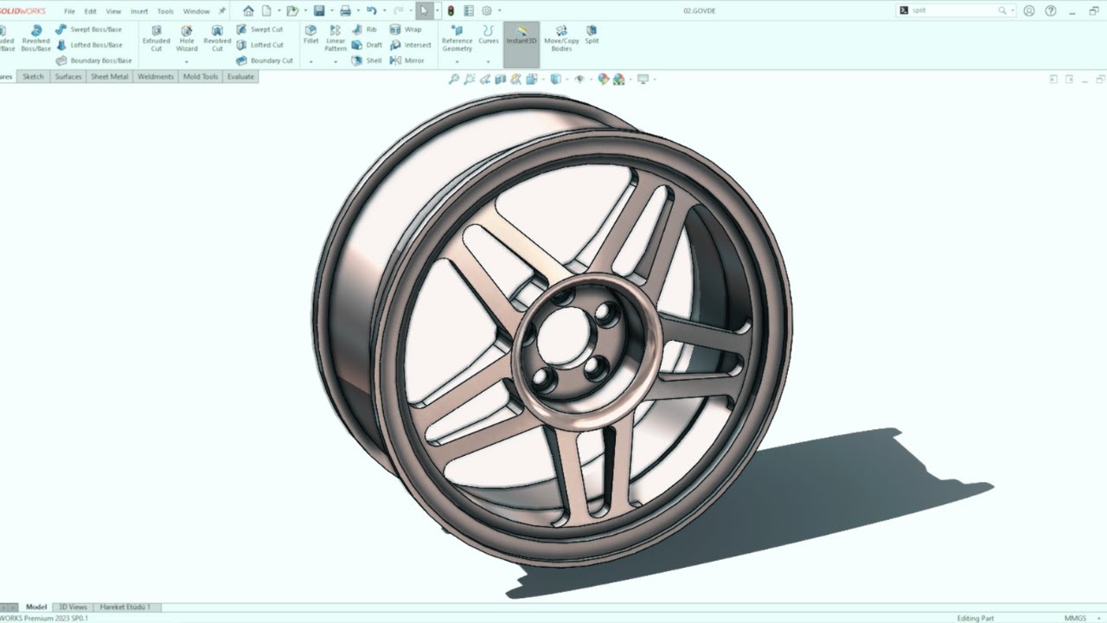Print the document

(345, 11)
